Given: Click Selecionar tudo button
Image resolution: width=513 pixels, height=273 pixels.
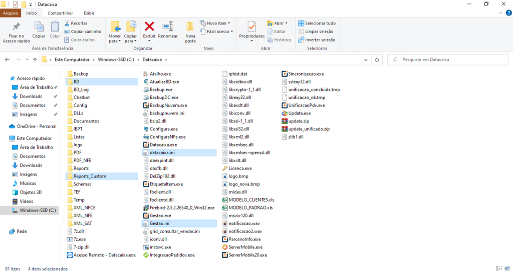Looking at the screenshot, I should pyautogui.click(x=317, y=23).
